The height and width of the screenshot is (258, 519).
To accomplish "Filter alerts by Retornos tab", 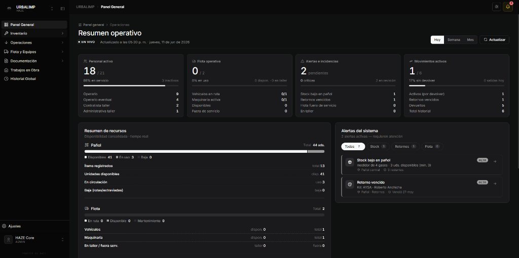I will point(405,146).
